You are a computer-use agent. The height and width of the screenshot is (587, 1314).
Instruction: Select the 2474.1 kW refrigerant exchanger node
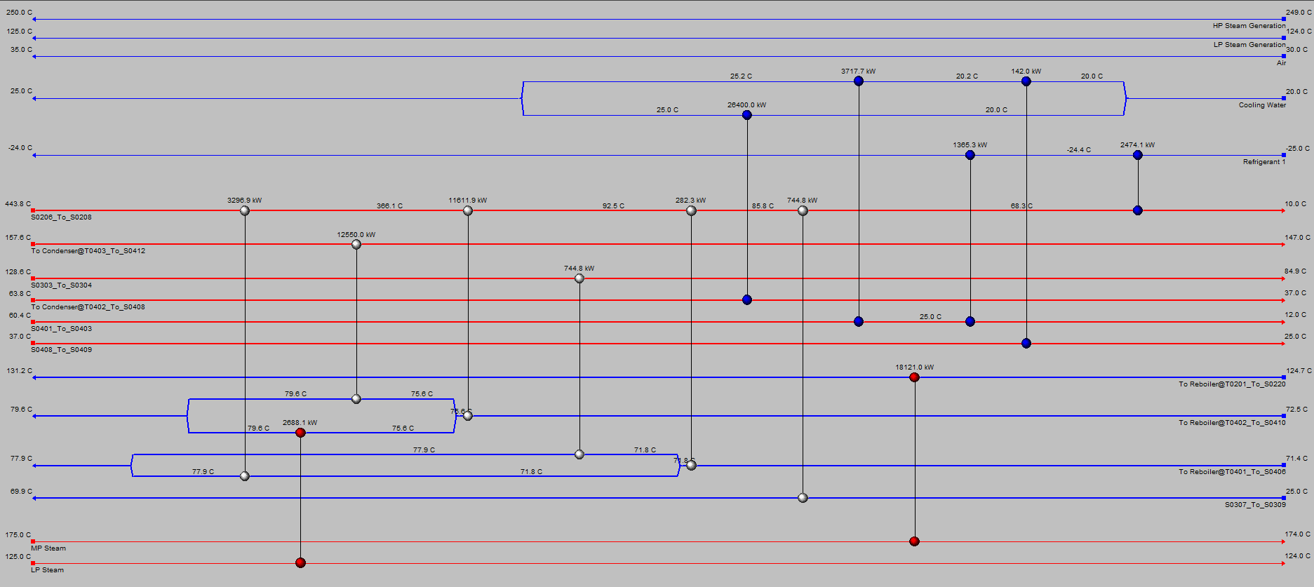coord(1138,155)
